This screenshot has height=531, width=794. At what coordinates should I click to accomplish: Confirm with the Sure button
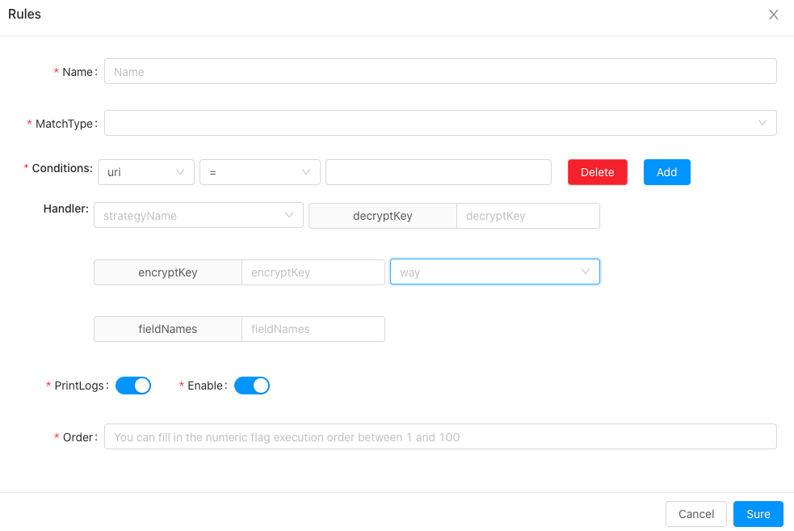[758, 514]
